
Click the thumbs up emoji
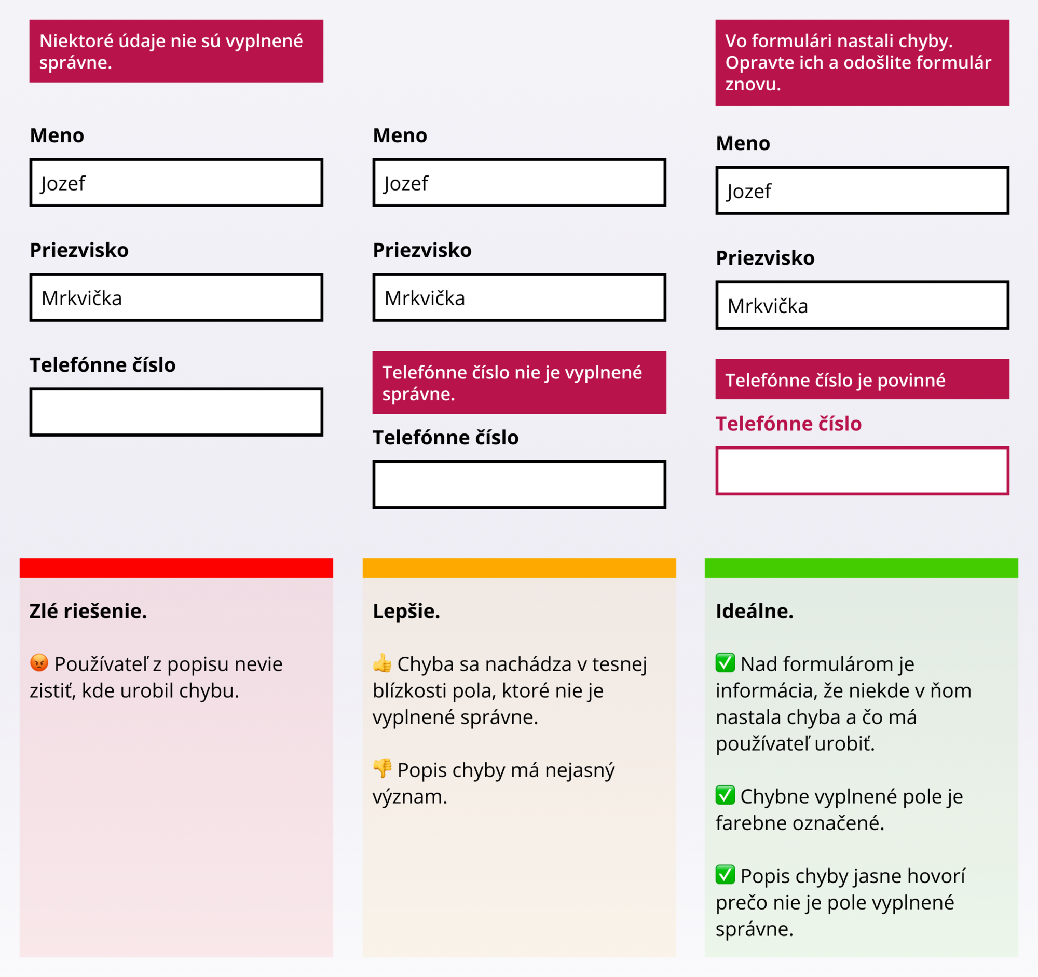click(382, 663)
